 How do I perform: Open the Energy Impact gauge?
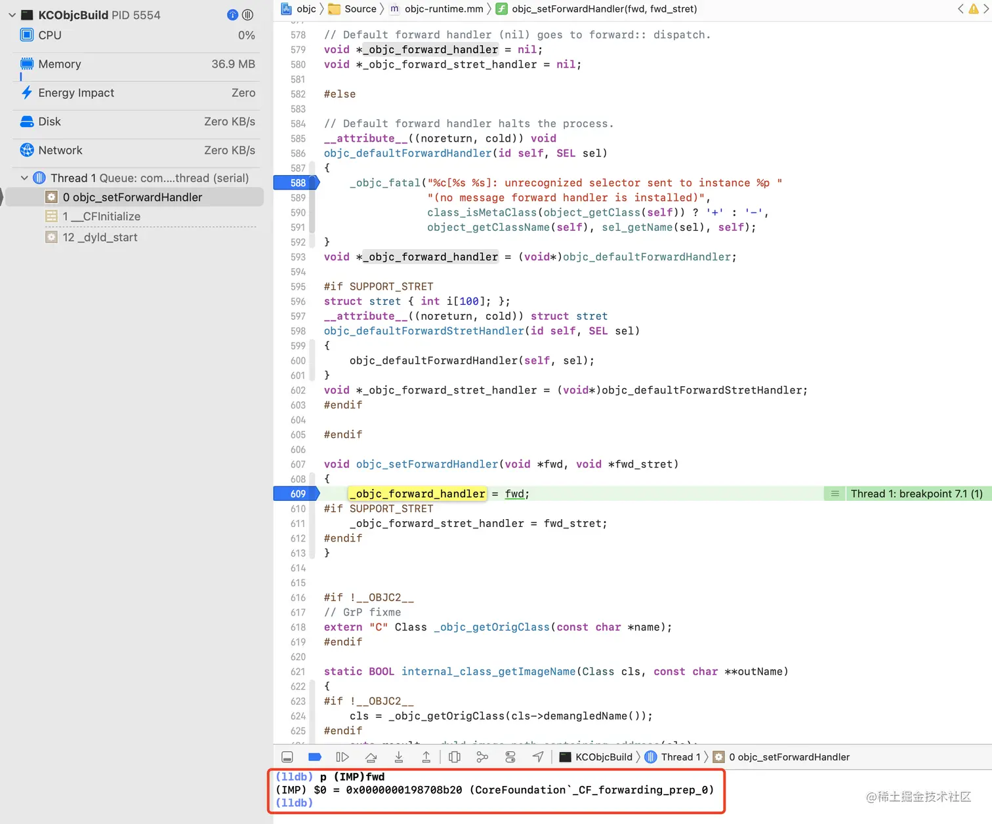[137, 93]
